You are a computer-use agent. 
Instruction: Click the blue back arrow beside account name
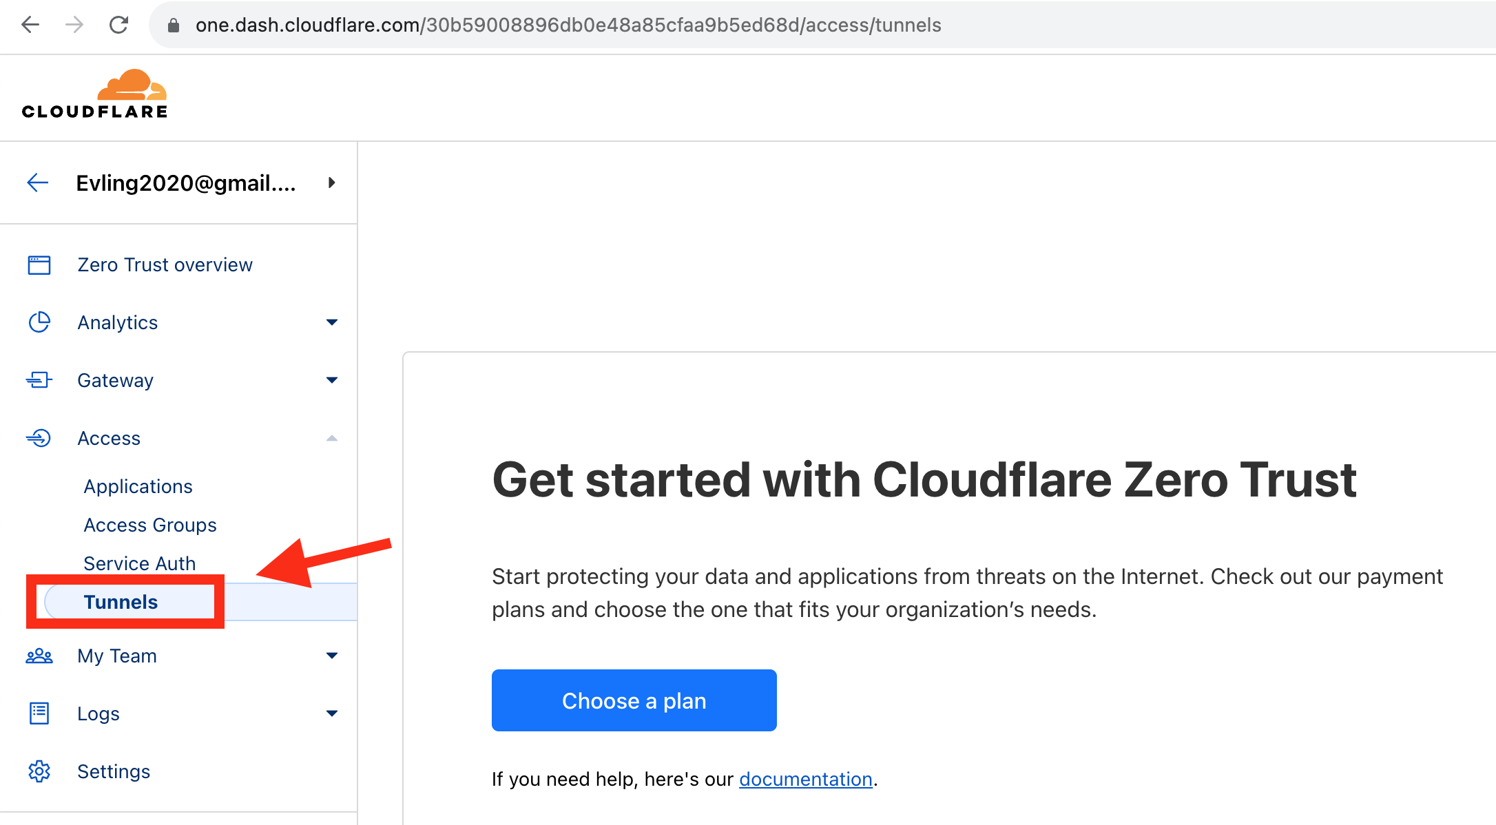click(x=38, y=182)
